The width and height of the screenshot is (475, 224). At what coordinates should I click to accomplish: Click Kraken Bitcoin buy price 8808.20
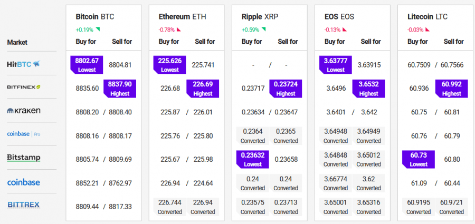(87, 112)
